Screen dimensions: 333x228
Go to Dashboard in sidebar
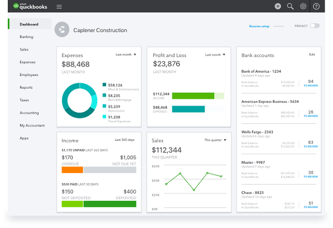(x=29, y=24)
